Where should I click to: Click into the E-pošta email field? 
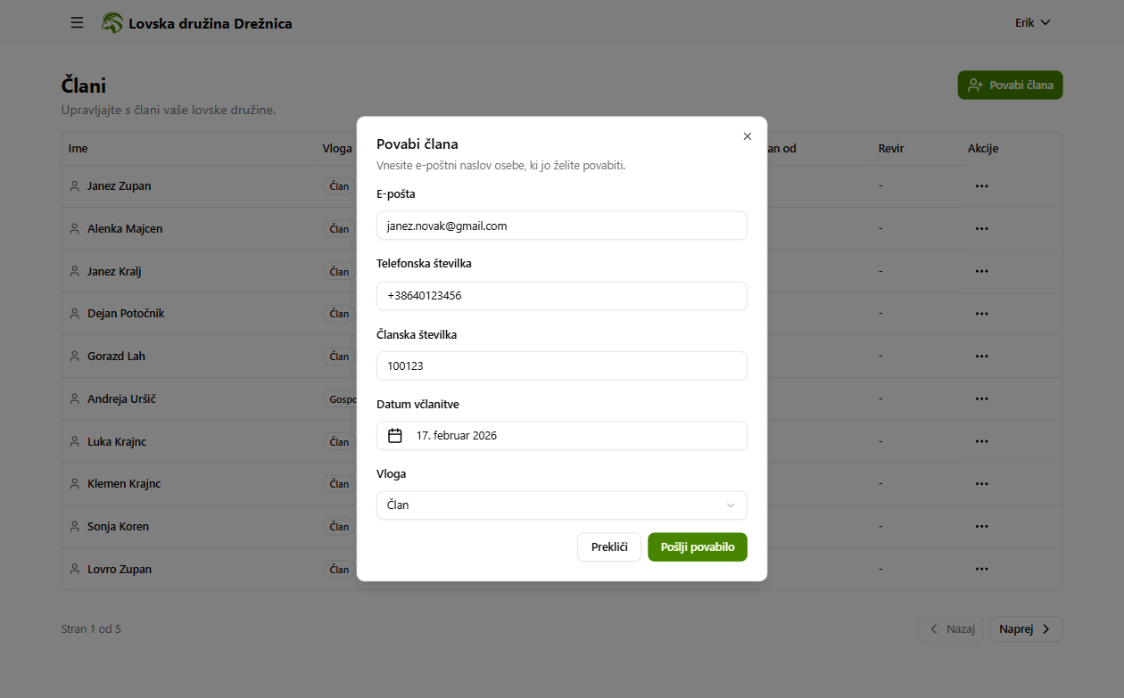[561, 226]
